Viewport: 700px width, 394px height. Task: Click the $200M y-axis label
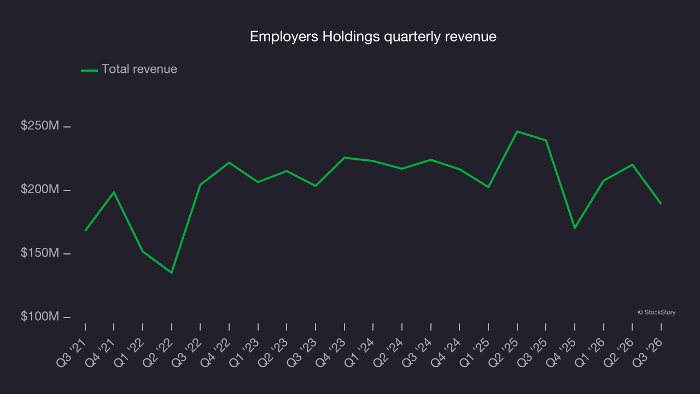tap(40, 189)
